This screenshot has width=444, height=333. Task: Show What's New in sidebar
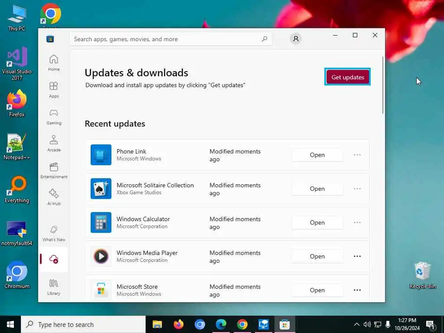pos(54,234)
